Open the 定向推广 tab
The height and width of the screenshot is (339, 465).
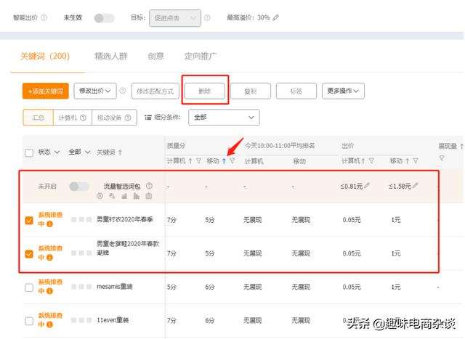point(201,56)
